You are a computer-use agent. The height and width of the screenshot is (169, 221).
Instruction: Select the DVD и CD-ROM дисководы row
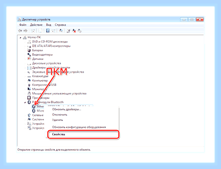coord(50,42)
